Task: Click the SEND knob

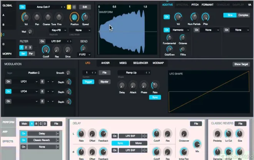Action: click(x=83, y=48)
